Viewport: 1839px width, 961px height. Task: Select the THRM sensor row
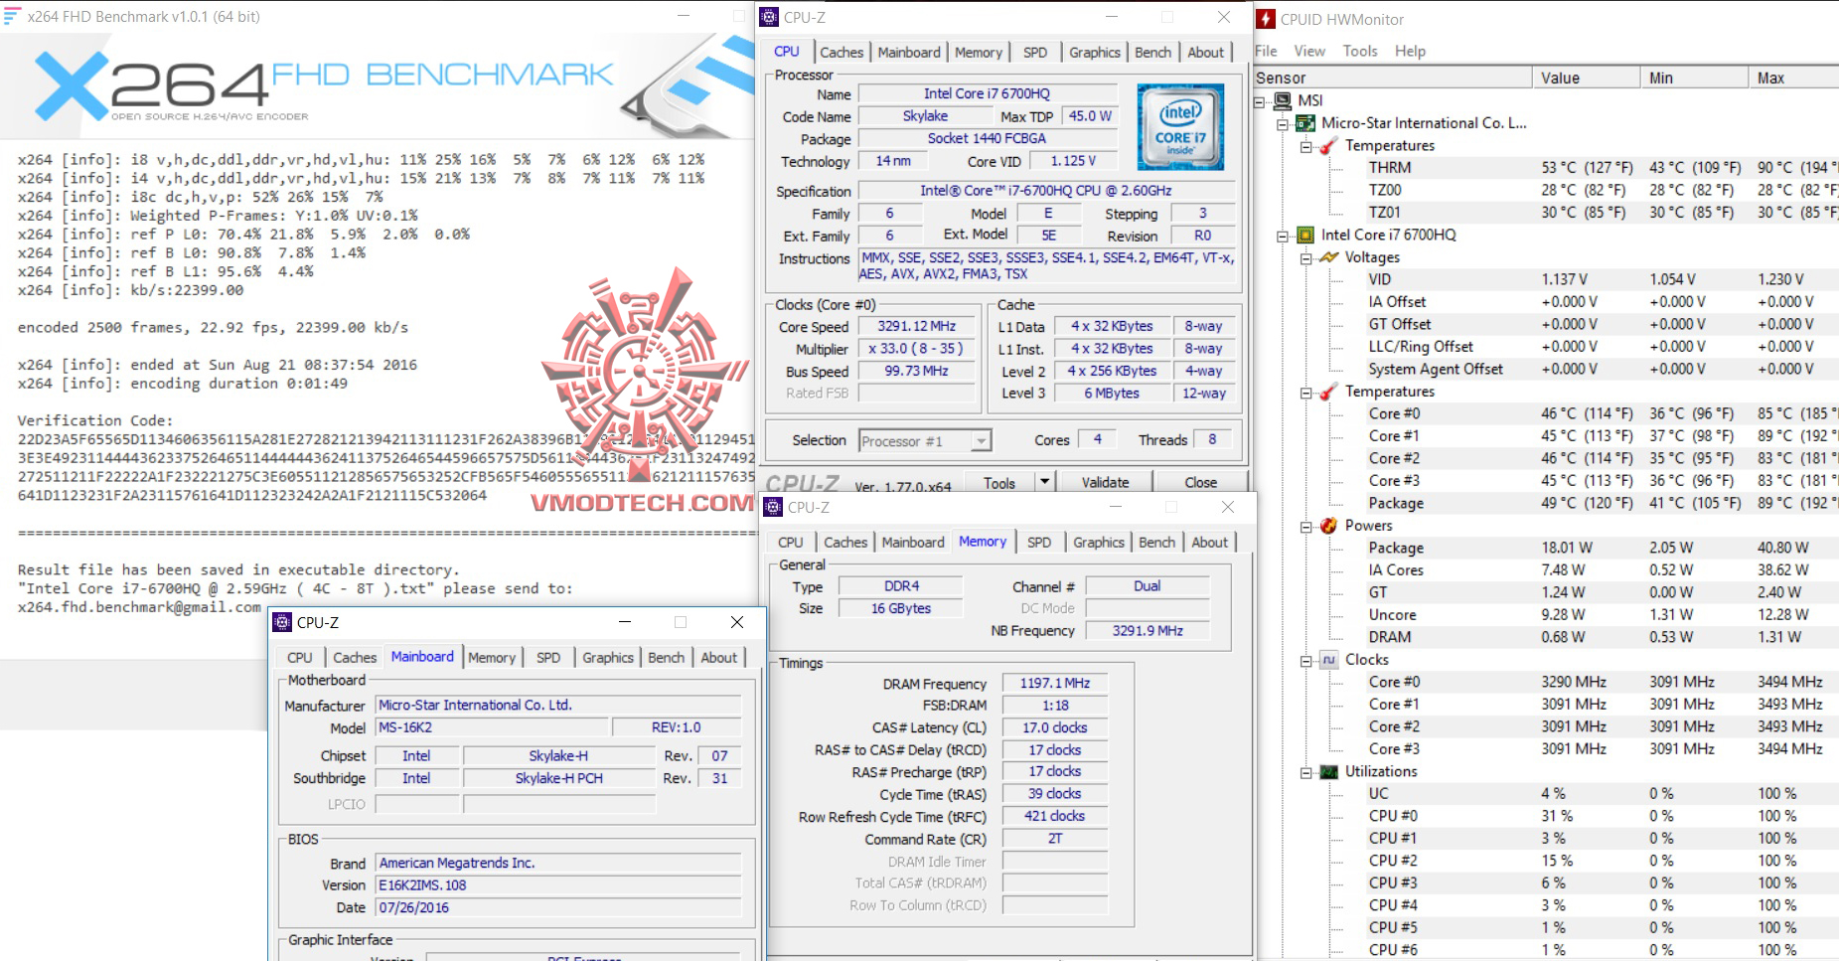tap(1546, 168)
